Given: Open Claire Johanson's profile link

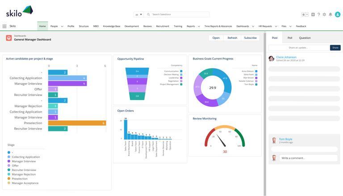Looking at the screenshot, I should click(286, 57).
